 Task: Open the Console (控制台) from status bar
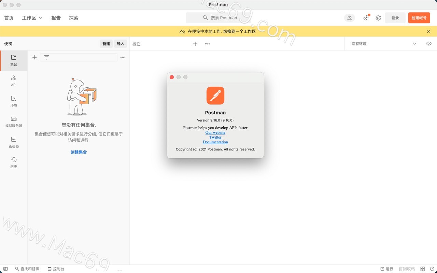(56, 269)
